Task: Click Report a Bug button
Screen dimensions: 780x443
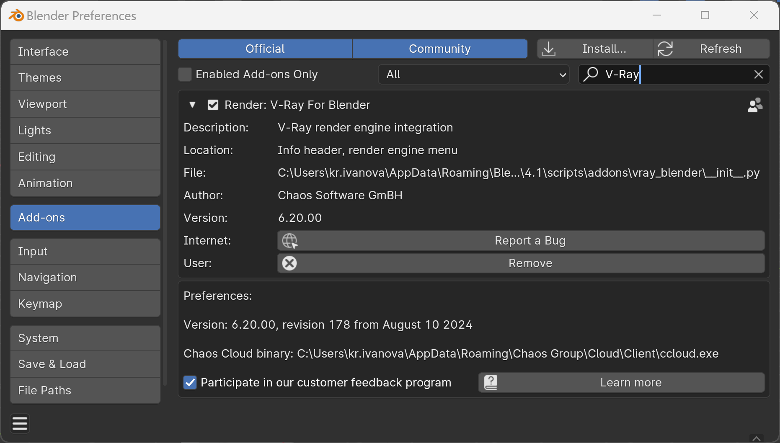Action: coord(521,241)
